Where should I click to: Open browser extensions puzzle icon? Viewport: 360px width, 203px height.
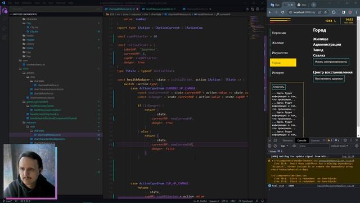[x=334, y=12]
